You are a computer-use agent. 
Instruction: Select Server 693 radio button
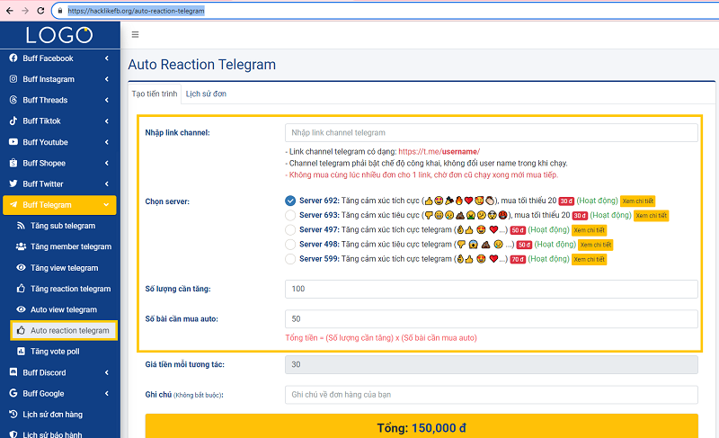289,215
